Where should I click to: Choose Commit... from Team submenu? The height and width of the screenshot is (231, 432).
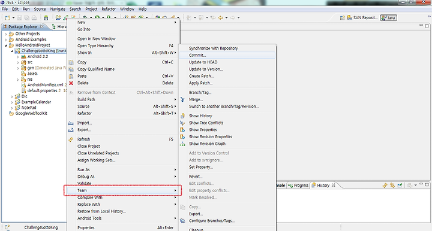(x=227, y=55)
